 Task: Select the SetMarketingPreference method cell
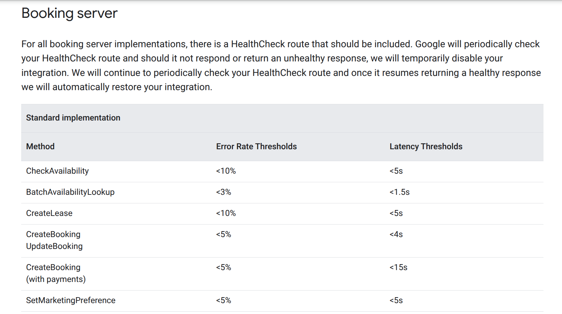(x=71, y=300)
